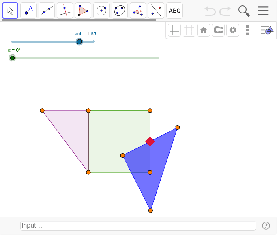This screenshot has height=235, width=277.
Task: Open the hamburger main menu
Action: (263, 11)
